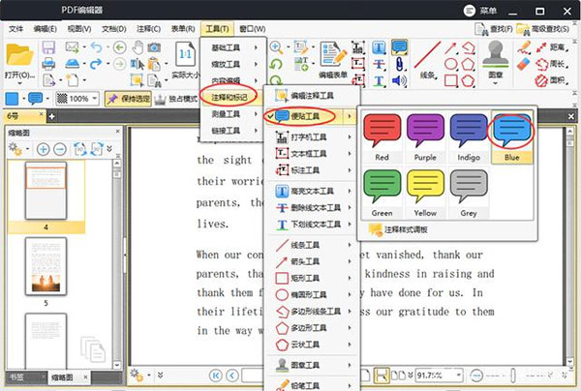Open page 5 thumbnail
Image resolution: width=581 pixels, height=391 pixels.
[x=46, y=266]
